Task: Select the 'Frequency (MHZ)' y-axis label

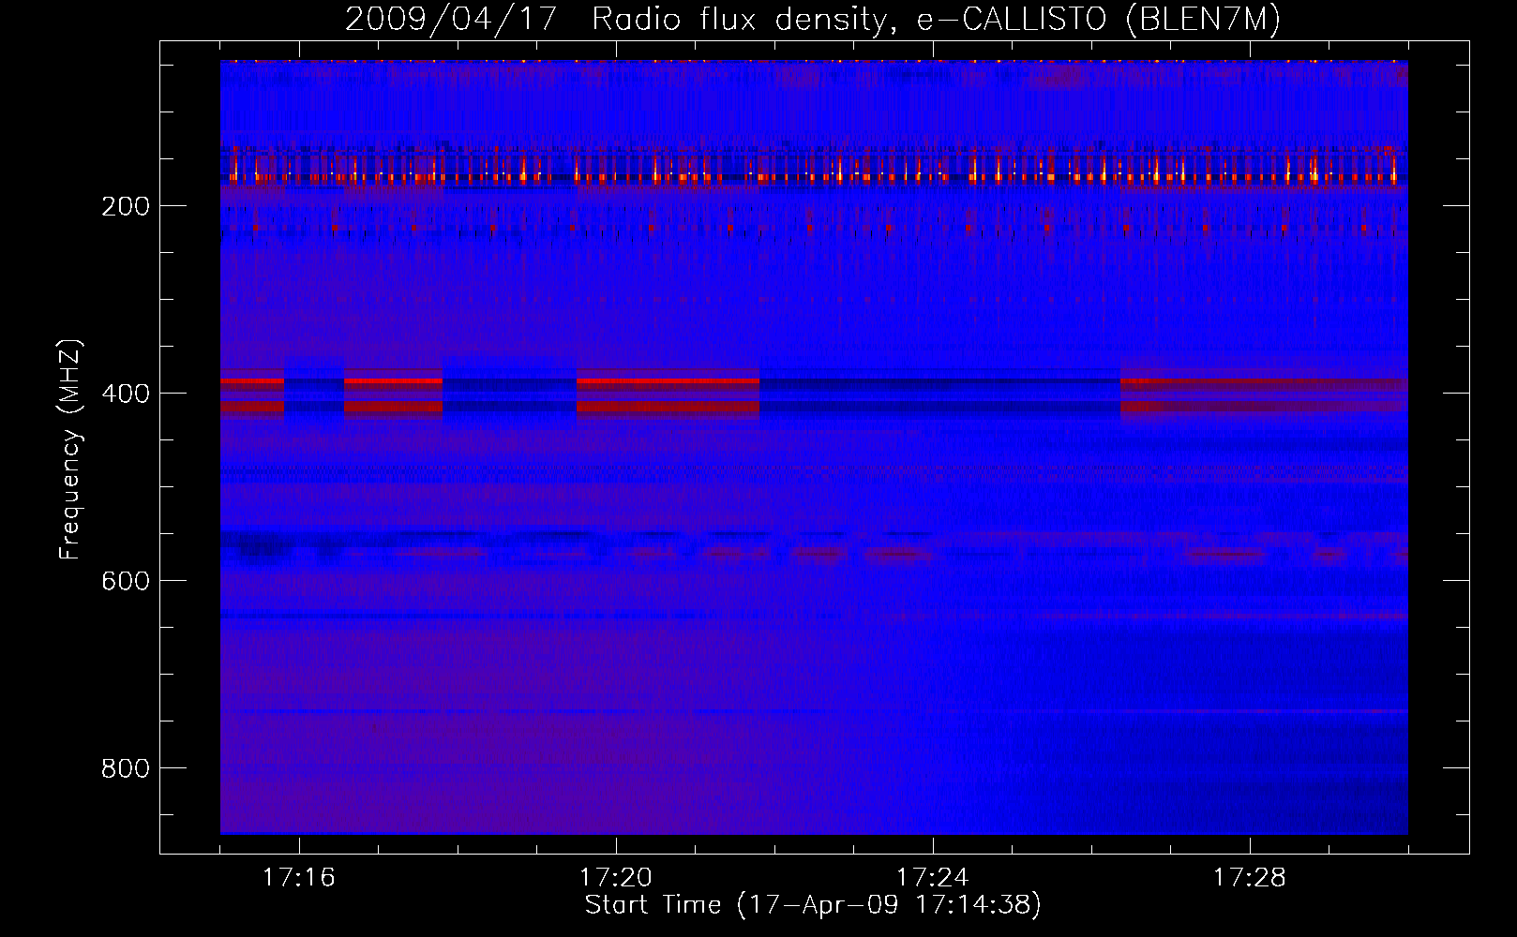Action: (x=70, y=450)
